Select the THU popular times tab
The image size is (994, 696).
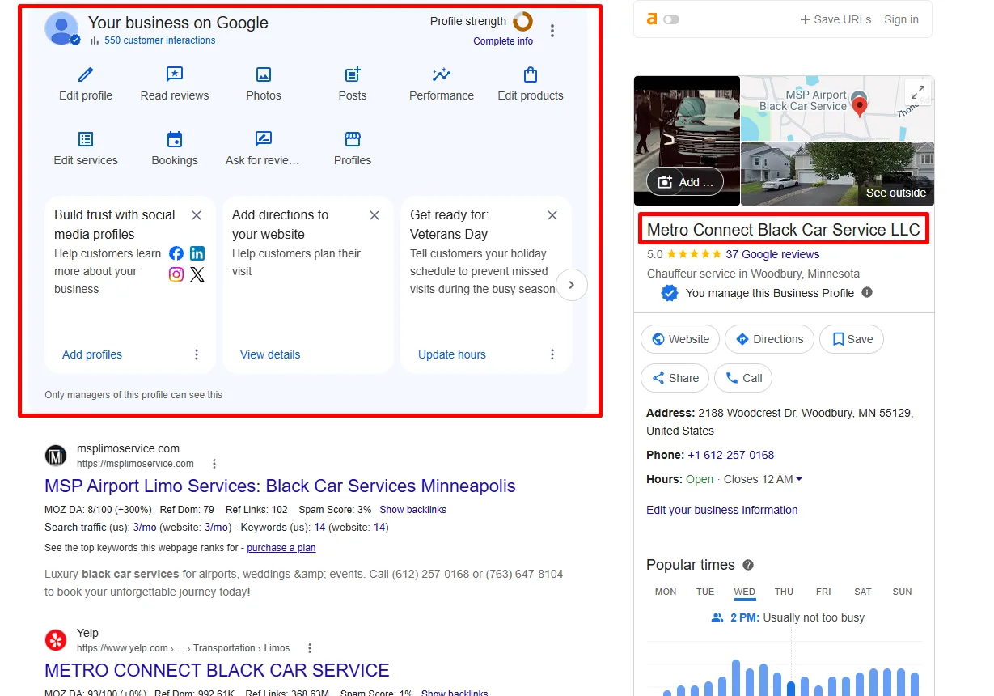784,592
